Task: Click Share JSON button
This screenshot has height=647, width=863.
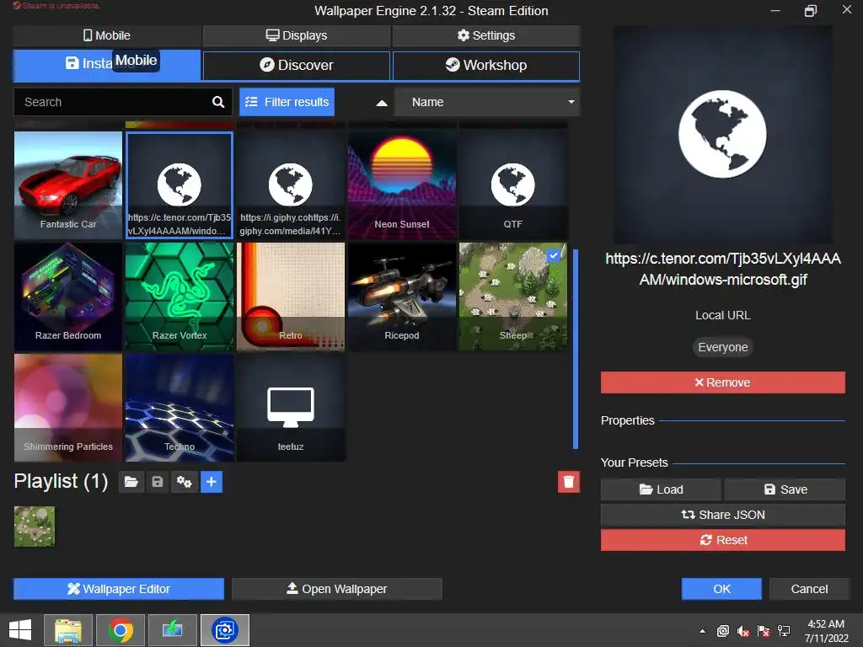Action: pyautogui.click(x=722, y=515)
